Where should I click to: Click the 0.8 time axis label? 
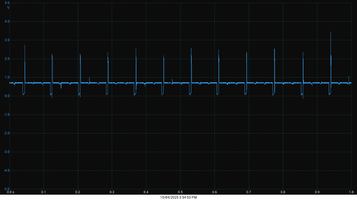(283, 192)
